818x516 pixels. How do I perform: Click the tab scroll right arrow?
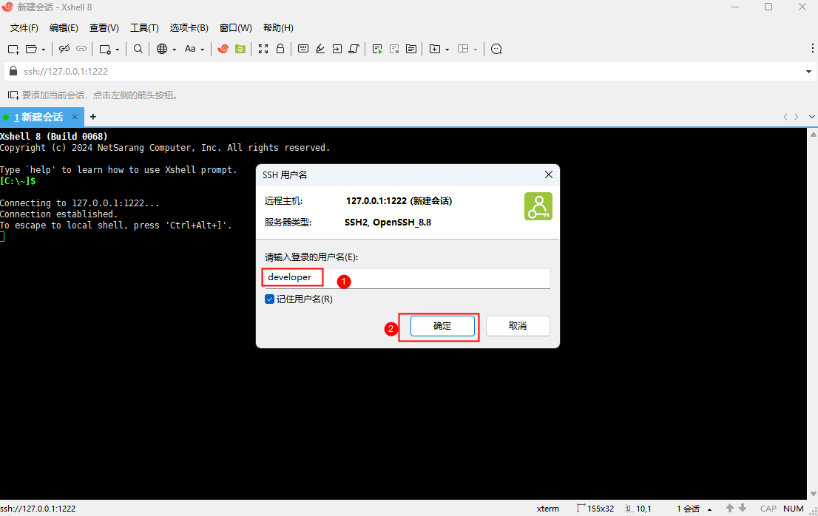tap(796, 117)
